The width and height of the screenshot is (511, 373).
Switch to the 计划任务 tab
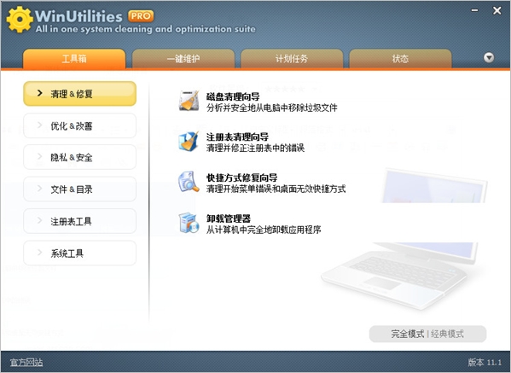click(x=292, y=59)
